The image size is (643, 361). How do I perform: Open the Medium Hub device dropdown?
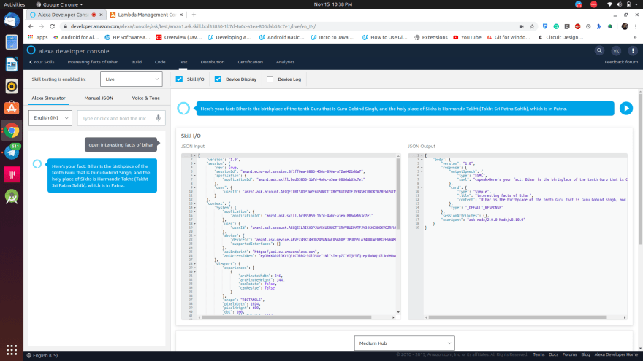point(404,343)
